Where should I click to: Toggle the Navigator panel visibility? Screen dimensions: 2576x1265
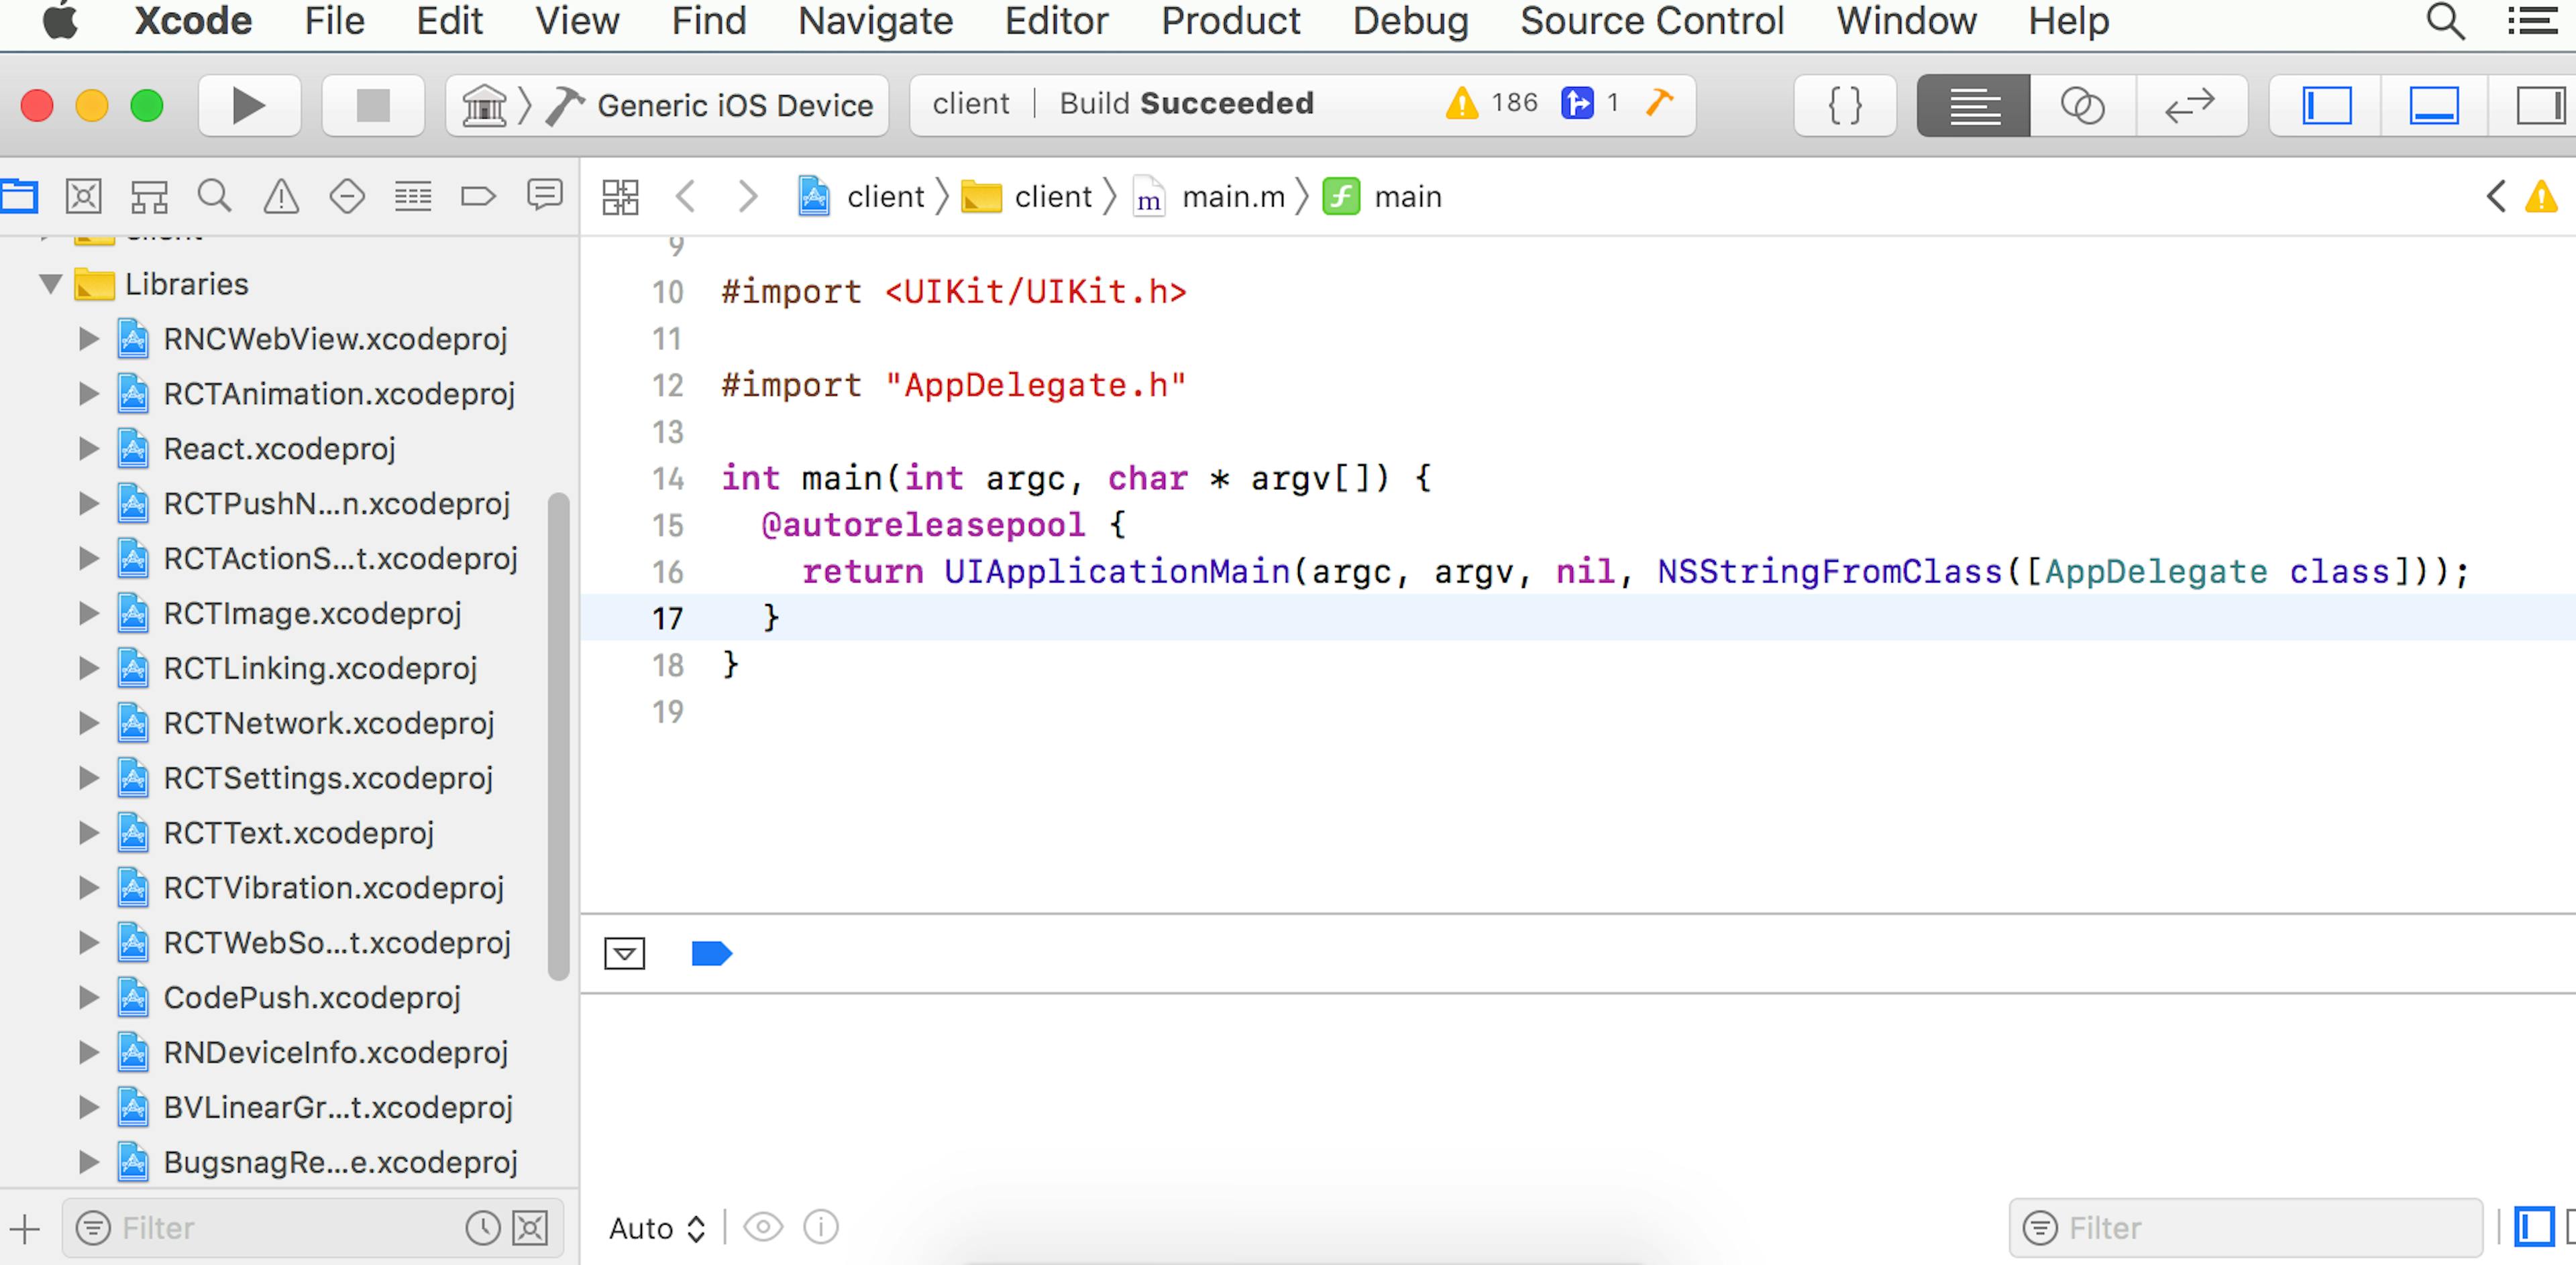pyautogui.click(x=2325, y=105)
